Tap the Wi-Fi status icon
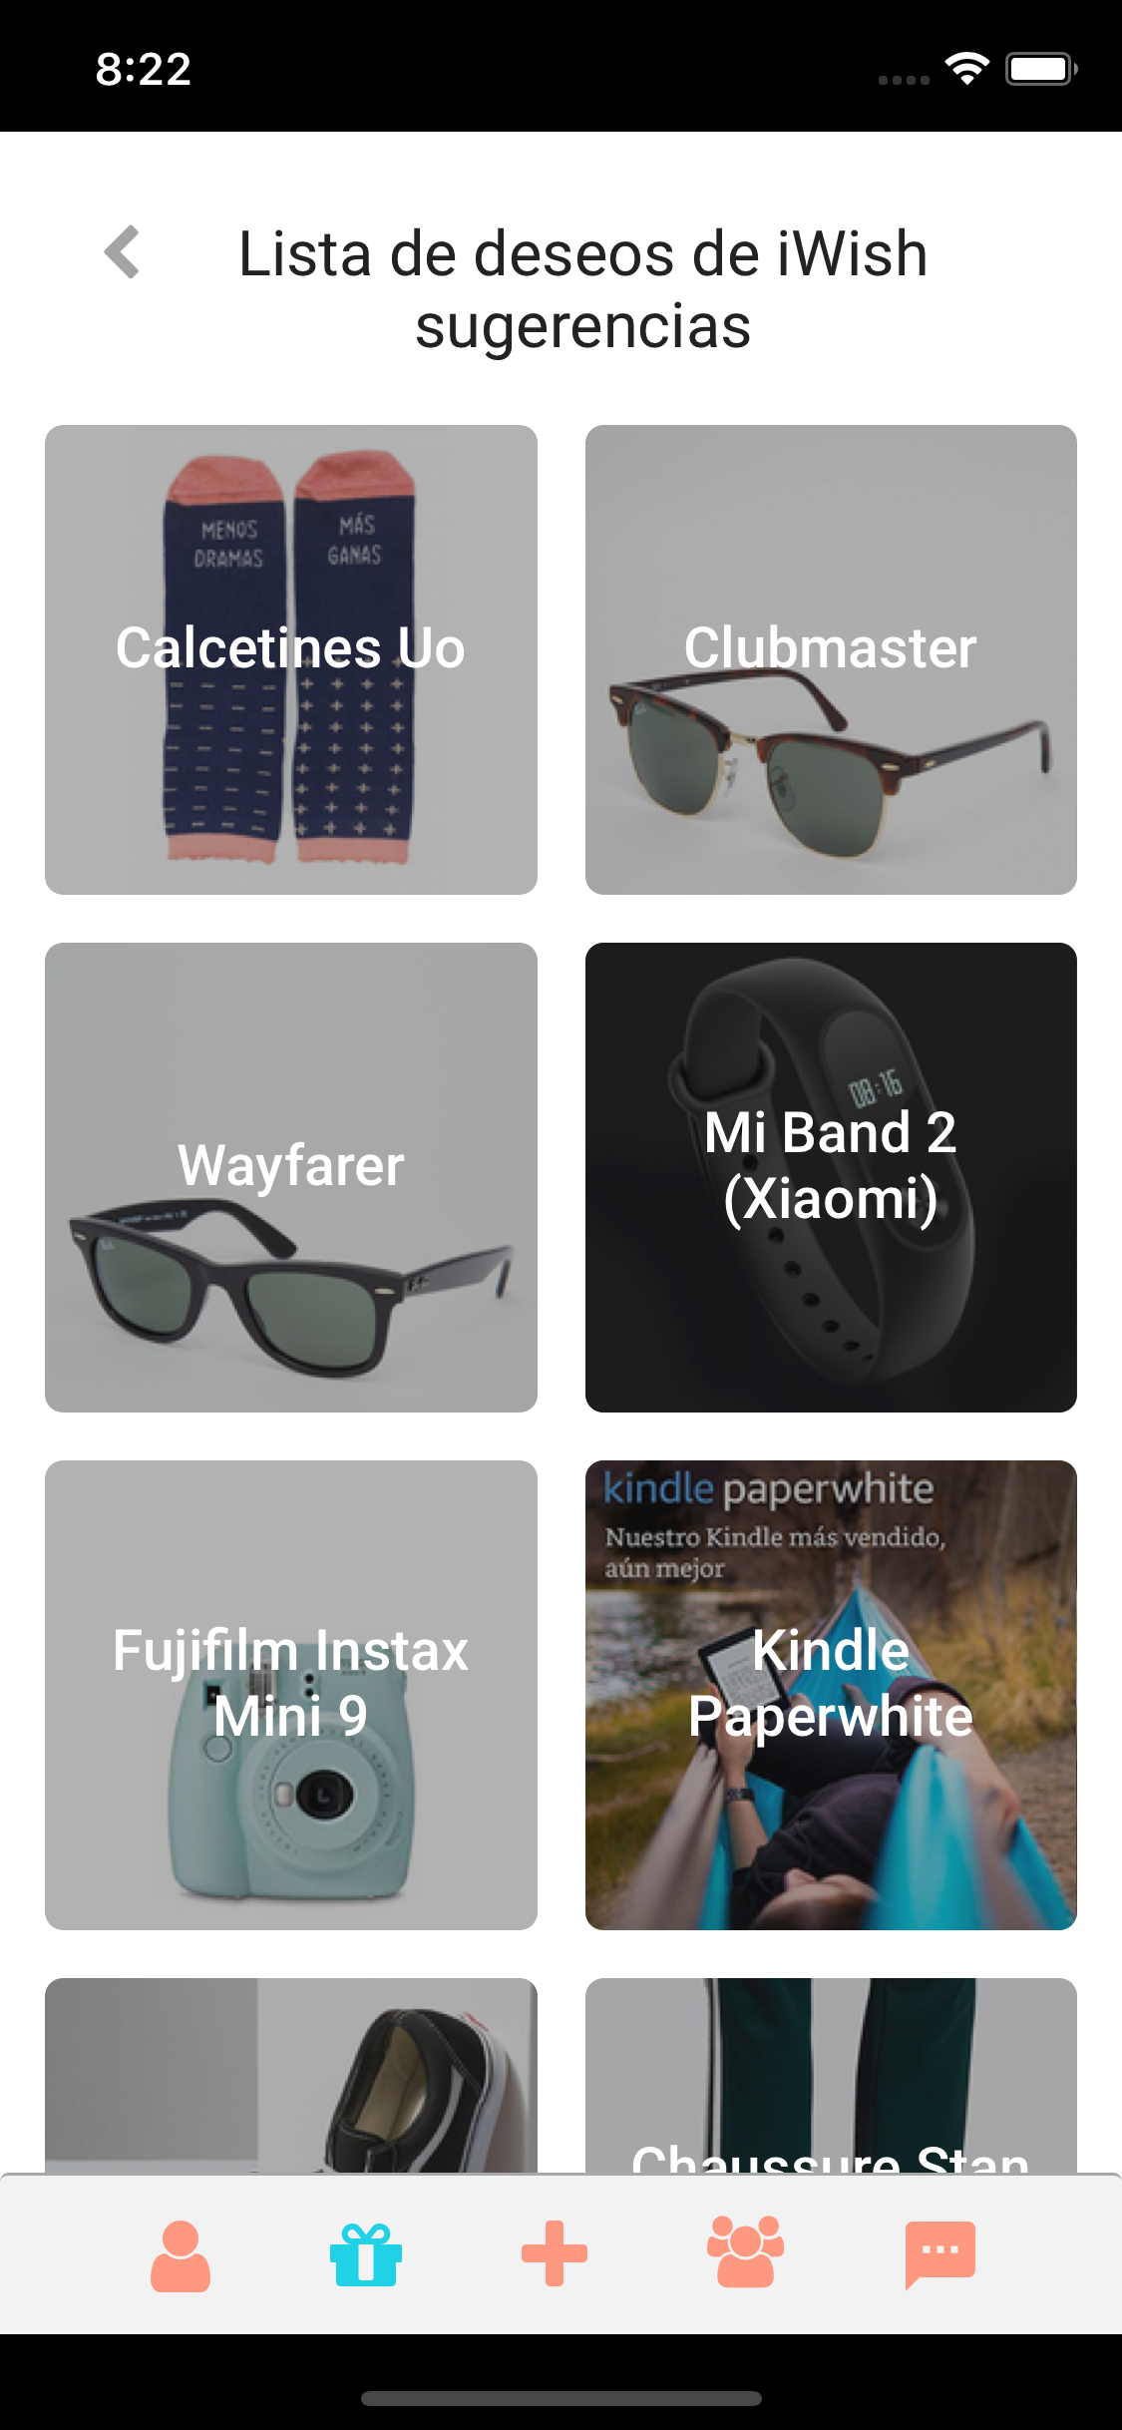This screenshot has height=2430, width=1122. pyautogui.click(x=966, y=69)
